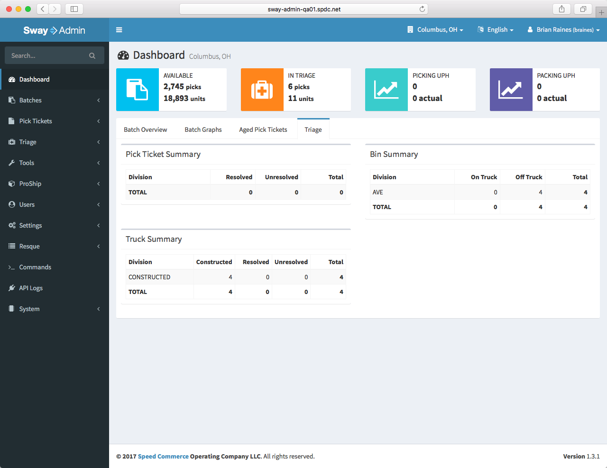This screenshot has width=607, height=468.
Task: Click the Commands terminal prompt icon
Action: (x=12, y=267)
